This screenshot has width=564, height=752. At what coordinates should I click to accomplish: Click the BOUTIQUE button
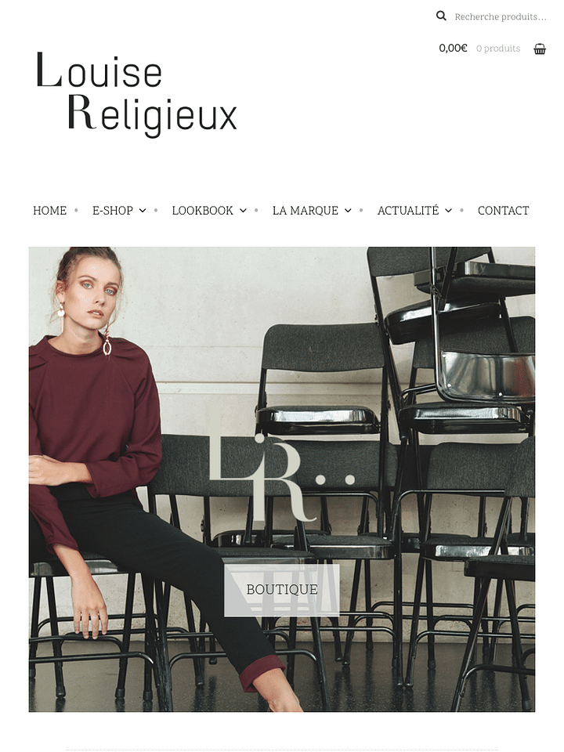(282, 590)
